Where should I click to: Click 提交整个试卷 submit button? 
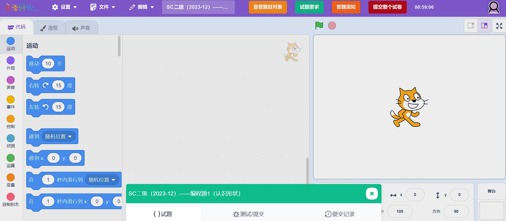pos(387,7)
